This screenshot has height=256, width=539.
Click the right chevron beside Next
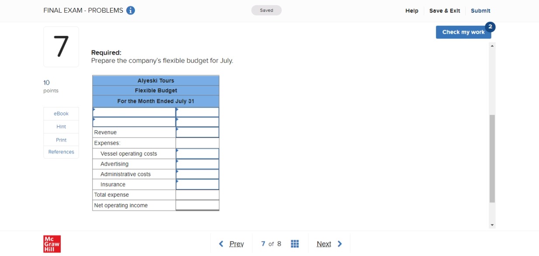click(340, 244)
